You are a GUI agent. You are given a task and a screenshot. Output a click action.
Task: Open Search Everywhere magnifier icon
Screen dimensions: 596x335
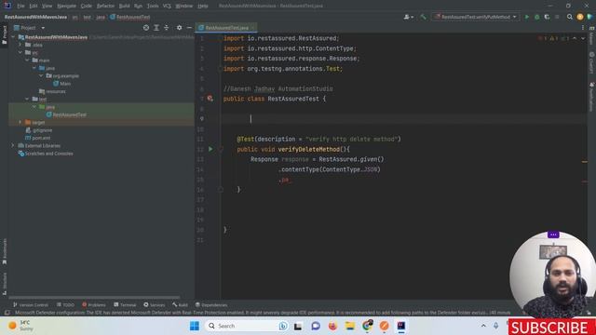(x=569, y=17)
